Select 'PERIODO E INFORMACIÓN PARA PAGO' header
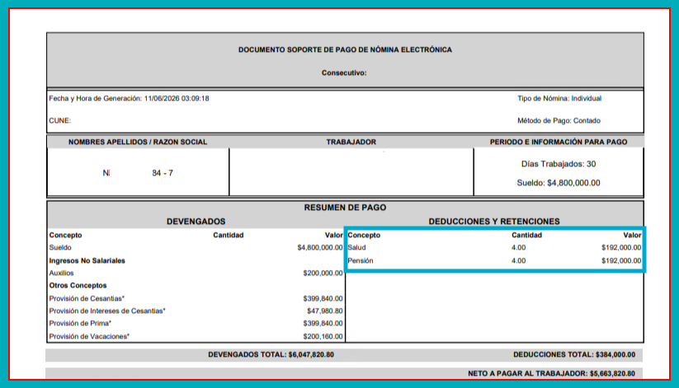679x388 pixels. 559,142
